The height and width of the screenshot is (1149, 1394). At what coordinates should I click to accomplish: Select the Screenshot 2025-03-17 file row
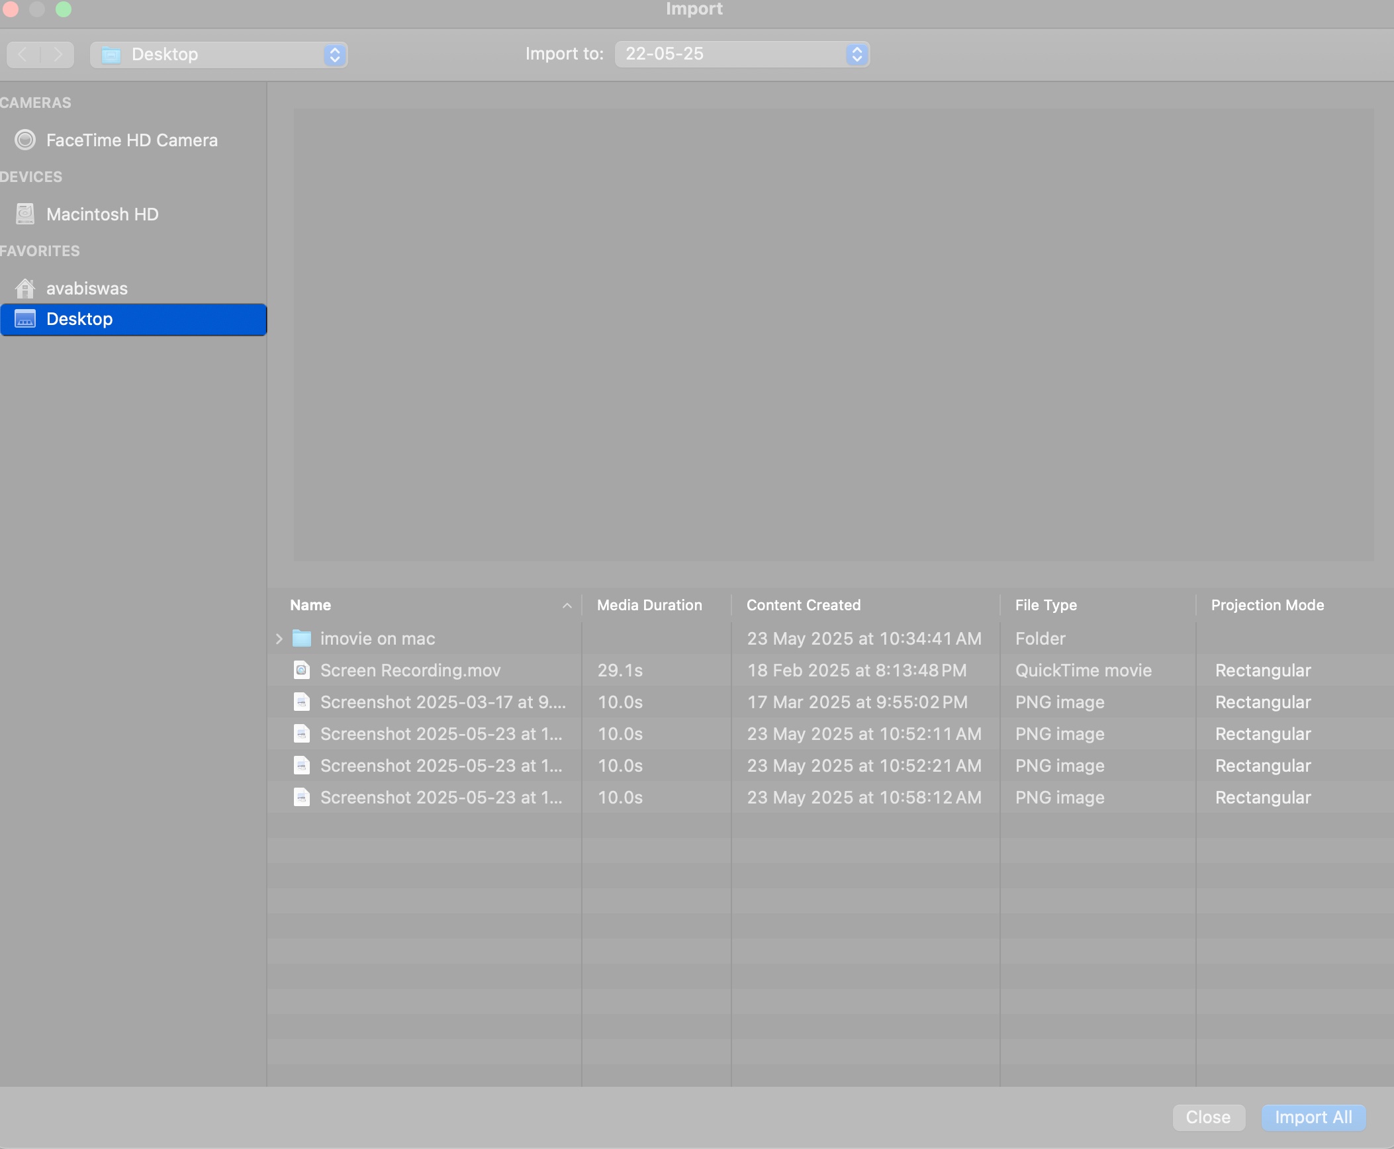click(x=442, y=702)
